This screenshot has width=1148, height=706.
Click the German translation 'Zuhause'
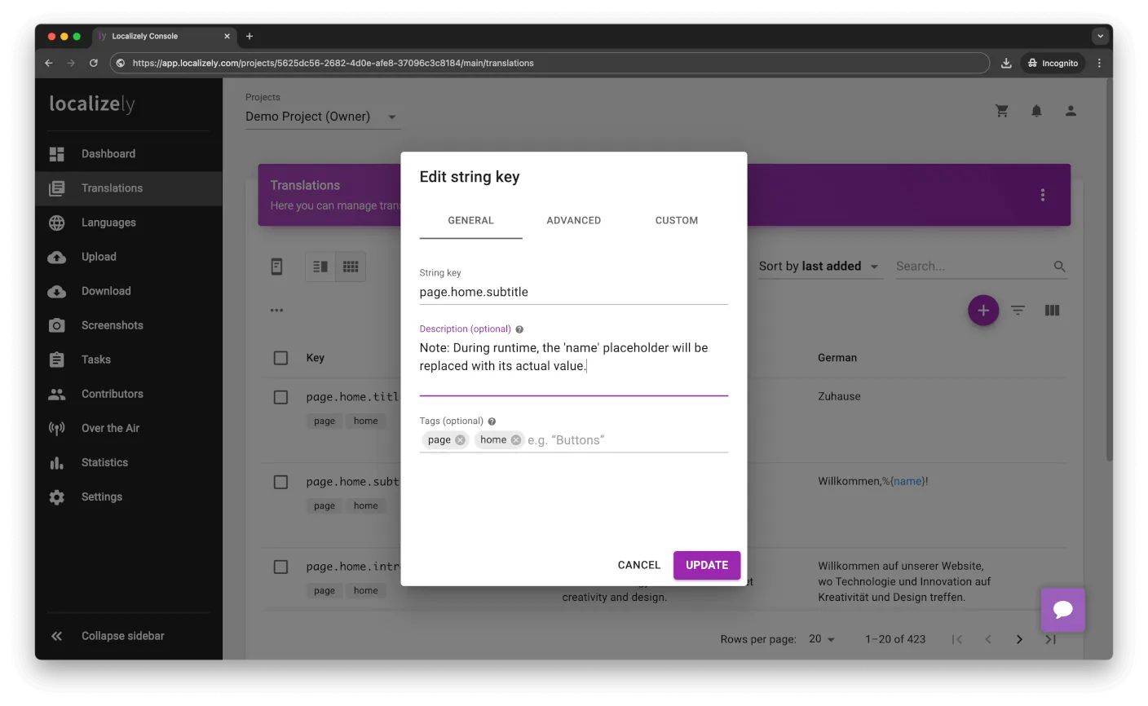(x=839, y=397)
